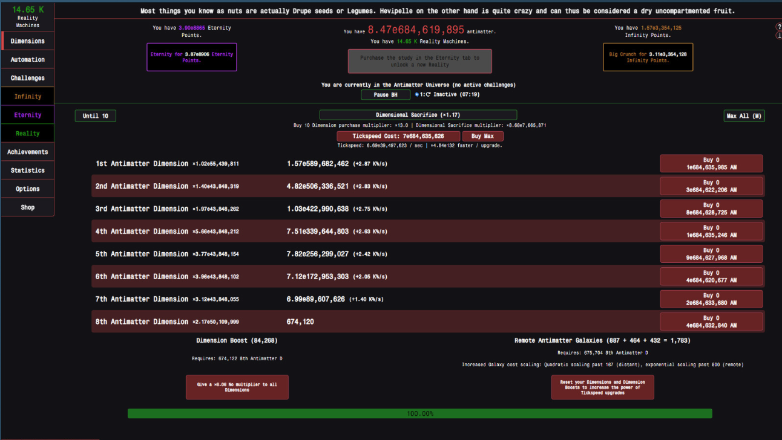Click the Dimension Boost multiplier button
The image size is (782, 440).
point(237,387)
